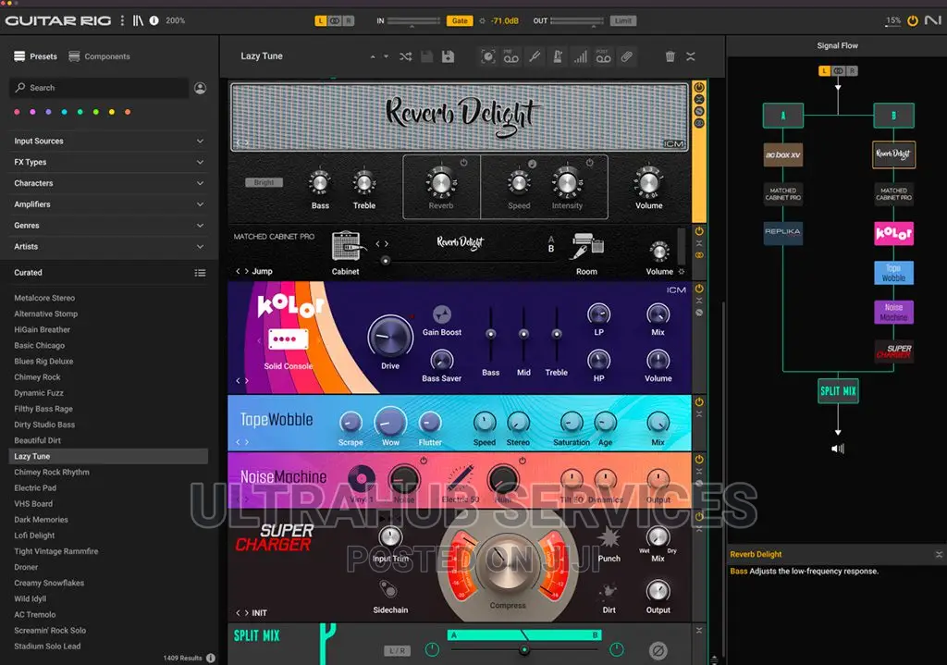Collapse the Kolor component
The width and height of the screenshot is (947, 665).
(x=699, y=301)
